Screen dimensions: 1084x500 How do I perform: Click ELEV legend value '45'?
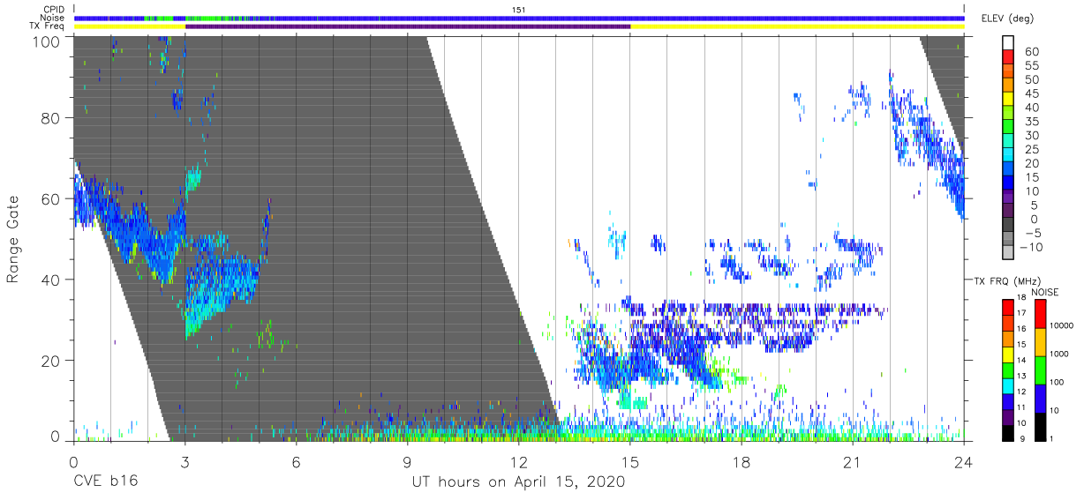coord(1032,94)
